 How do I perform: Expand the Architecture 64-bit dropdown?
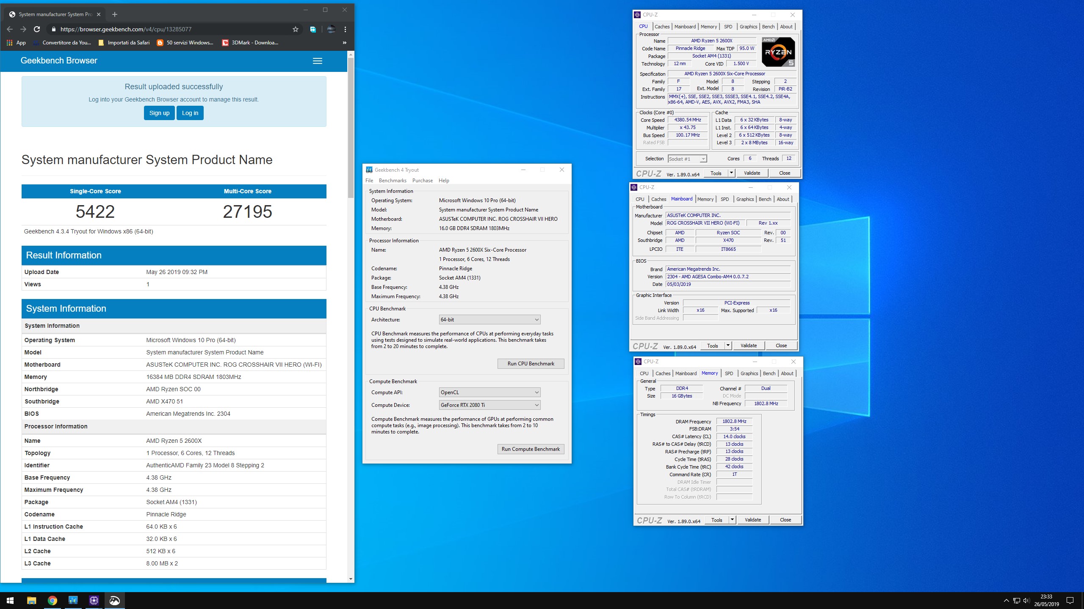point(490,320)
